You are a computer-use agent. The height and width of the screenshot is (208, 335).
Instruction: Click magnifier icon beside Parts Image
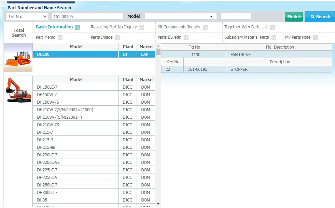click(x=117, y=38)
